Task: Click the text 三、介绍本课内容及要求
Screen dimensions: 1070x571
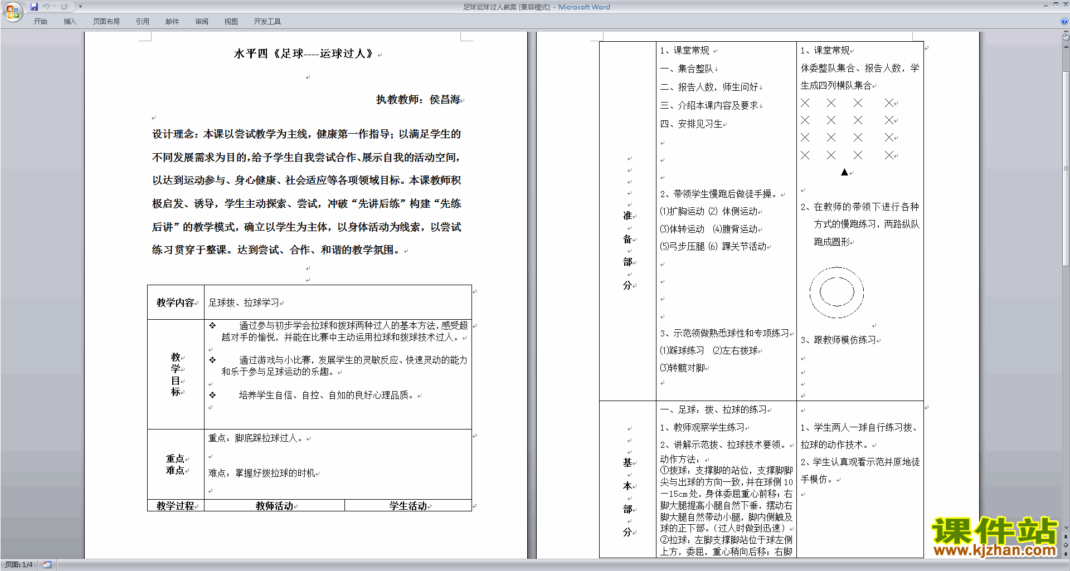Action: point(709,105)
